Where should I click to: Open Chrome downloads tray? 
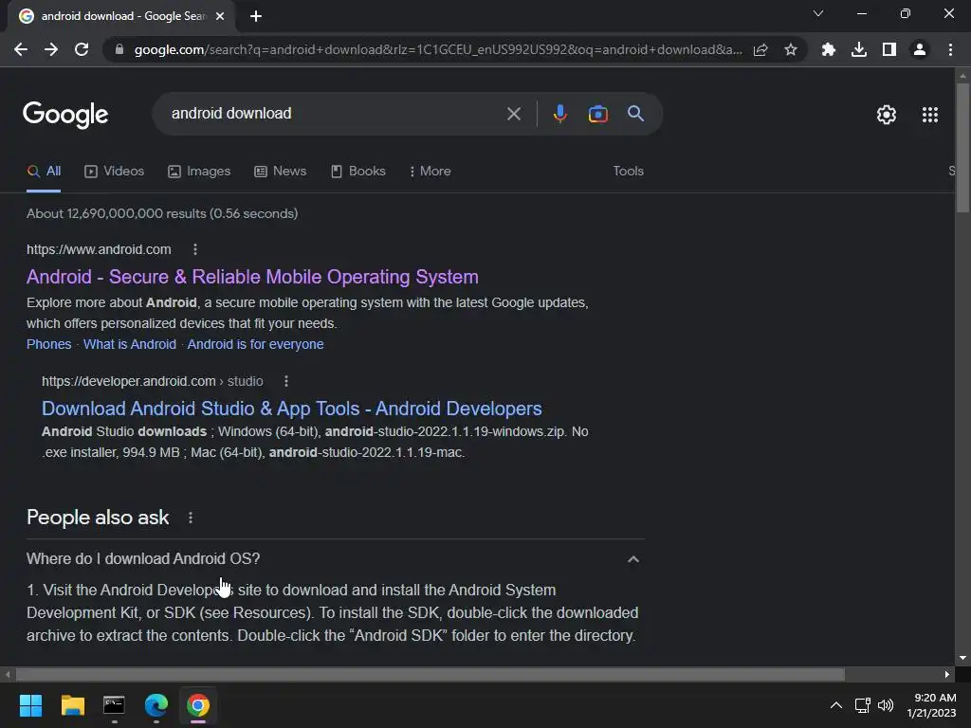858,49
